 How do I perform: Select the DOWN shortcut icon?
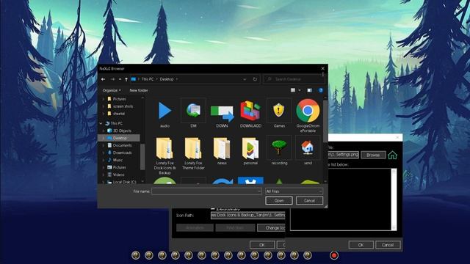(x=222, y=114)
